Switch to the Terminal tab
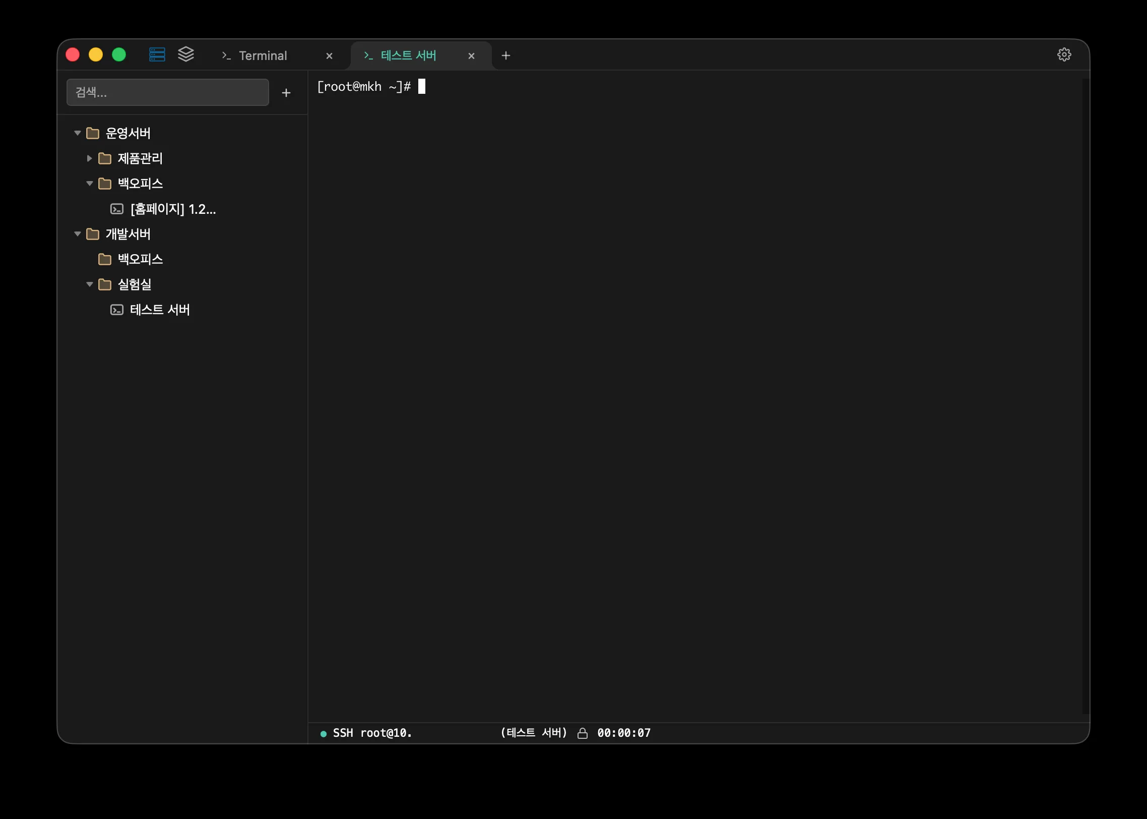 pyautogui.click(x=262, y=55)
